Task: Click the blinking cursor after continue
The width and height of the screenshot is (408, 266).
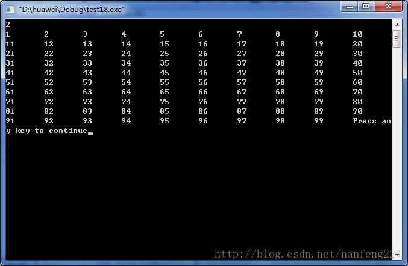Action: click(90, 133)
